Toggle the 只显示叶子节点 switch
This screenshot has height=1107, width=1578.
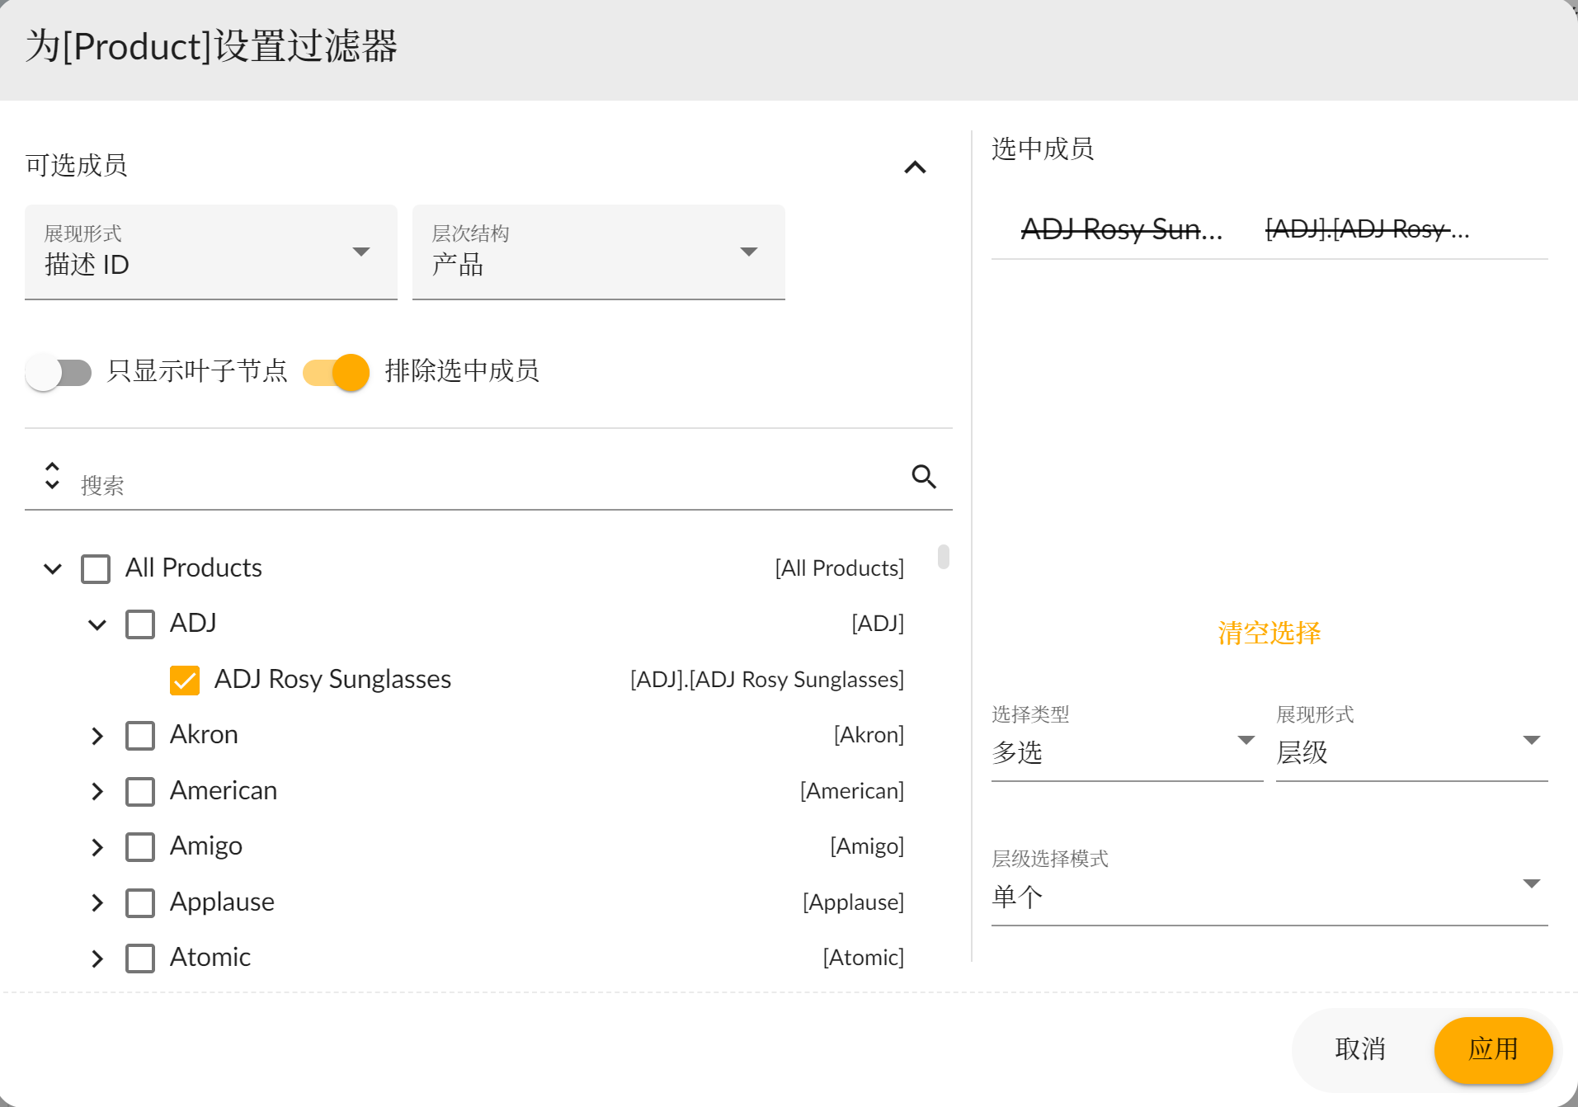pos(59,373)
